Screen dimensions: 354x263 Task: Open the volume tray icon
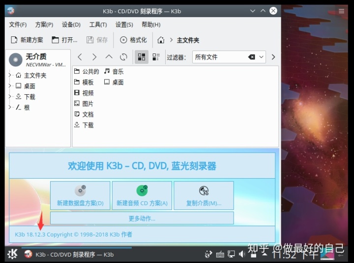(242, 254)
